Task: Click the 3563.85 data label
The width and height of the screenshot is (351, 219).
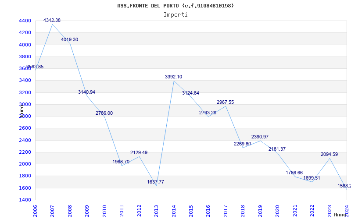Action: point(35,67)
